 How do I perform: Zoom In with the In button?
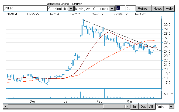(134, 107)
